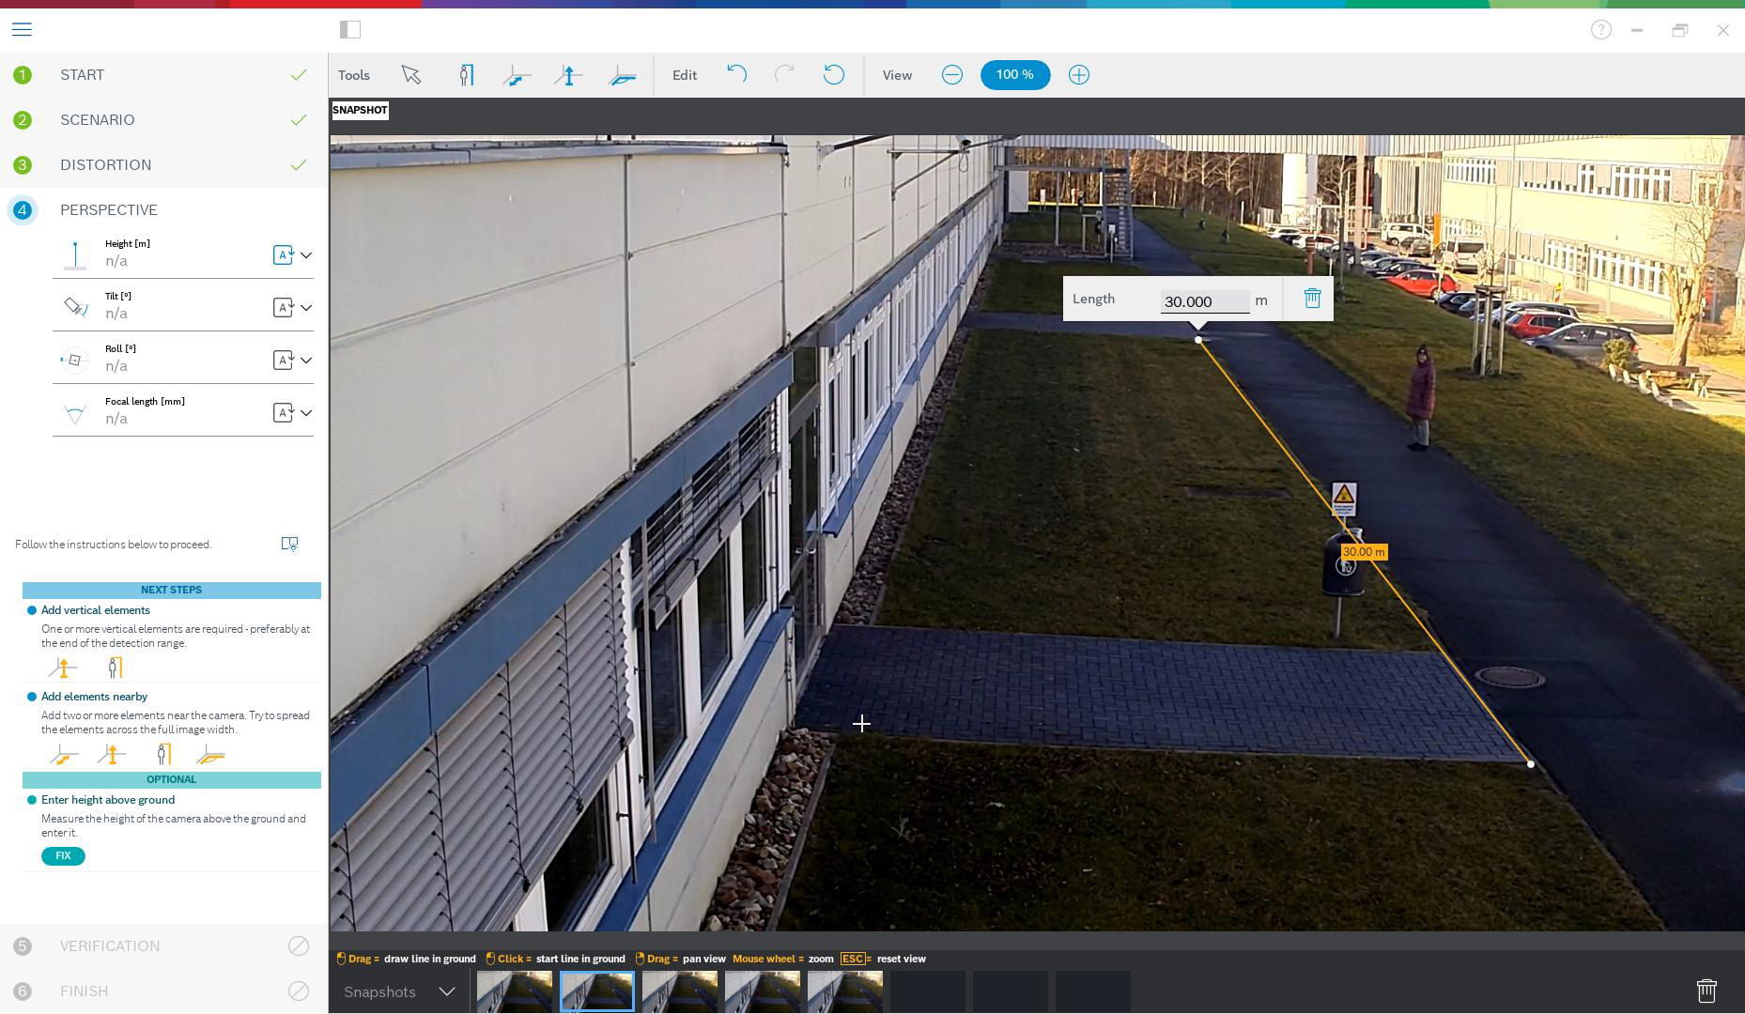Open the DISTORTION step
Viewport: 1745px width, 1014px height.
[105, 165]
